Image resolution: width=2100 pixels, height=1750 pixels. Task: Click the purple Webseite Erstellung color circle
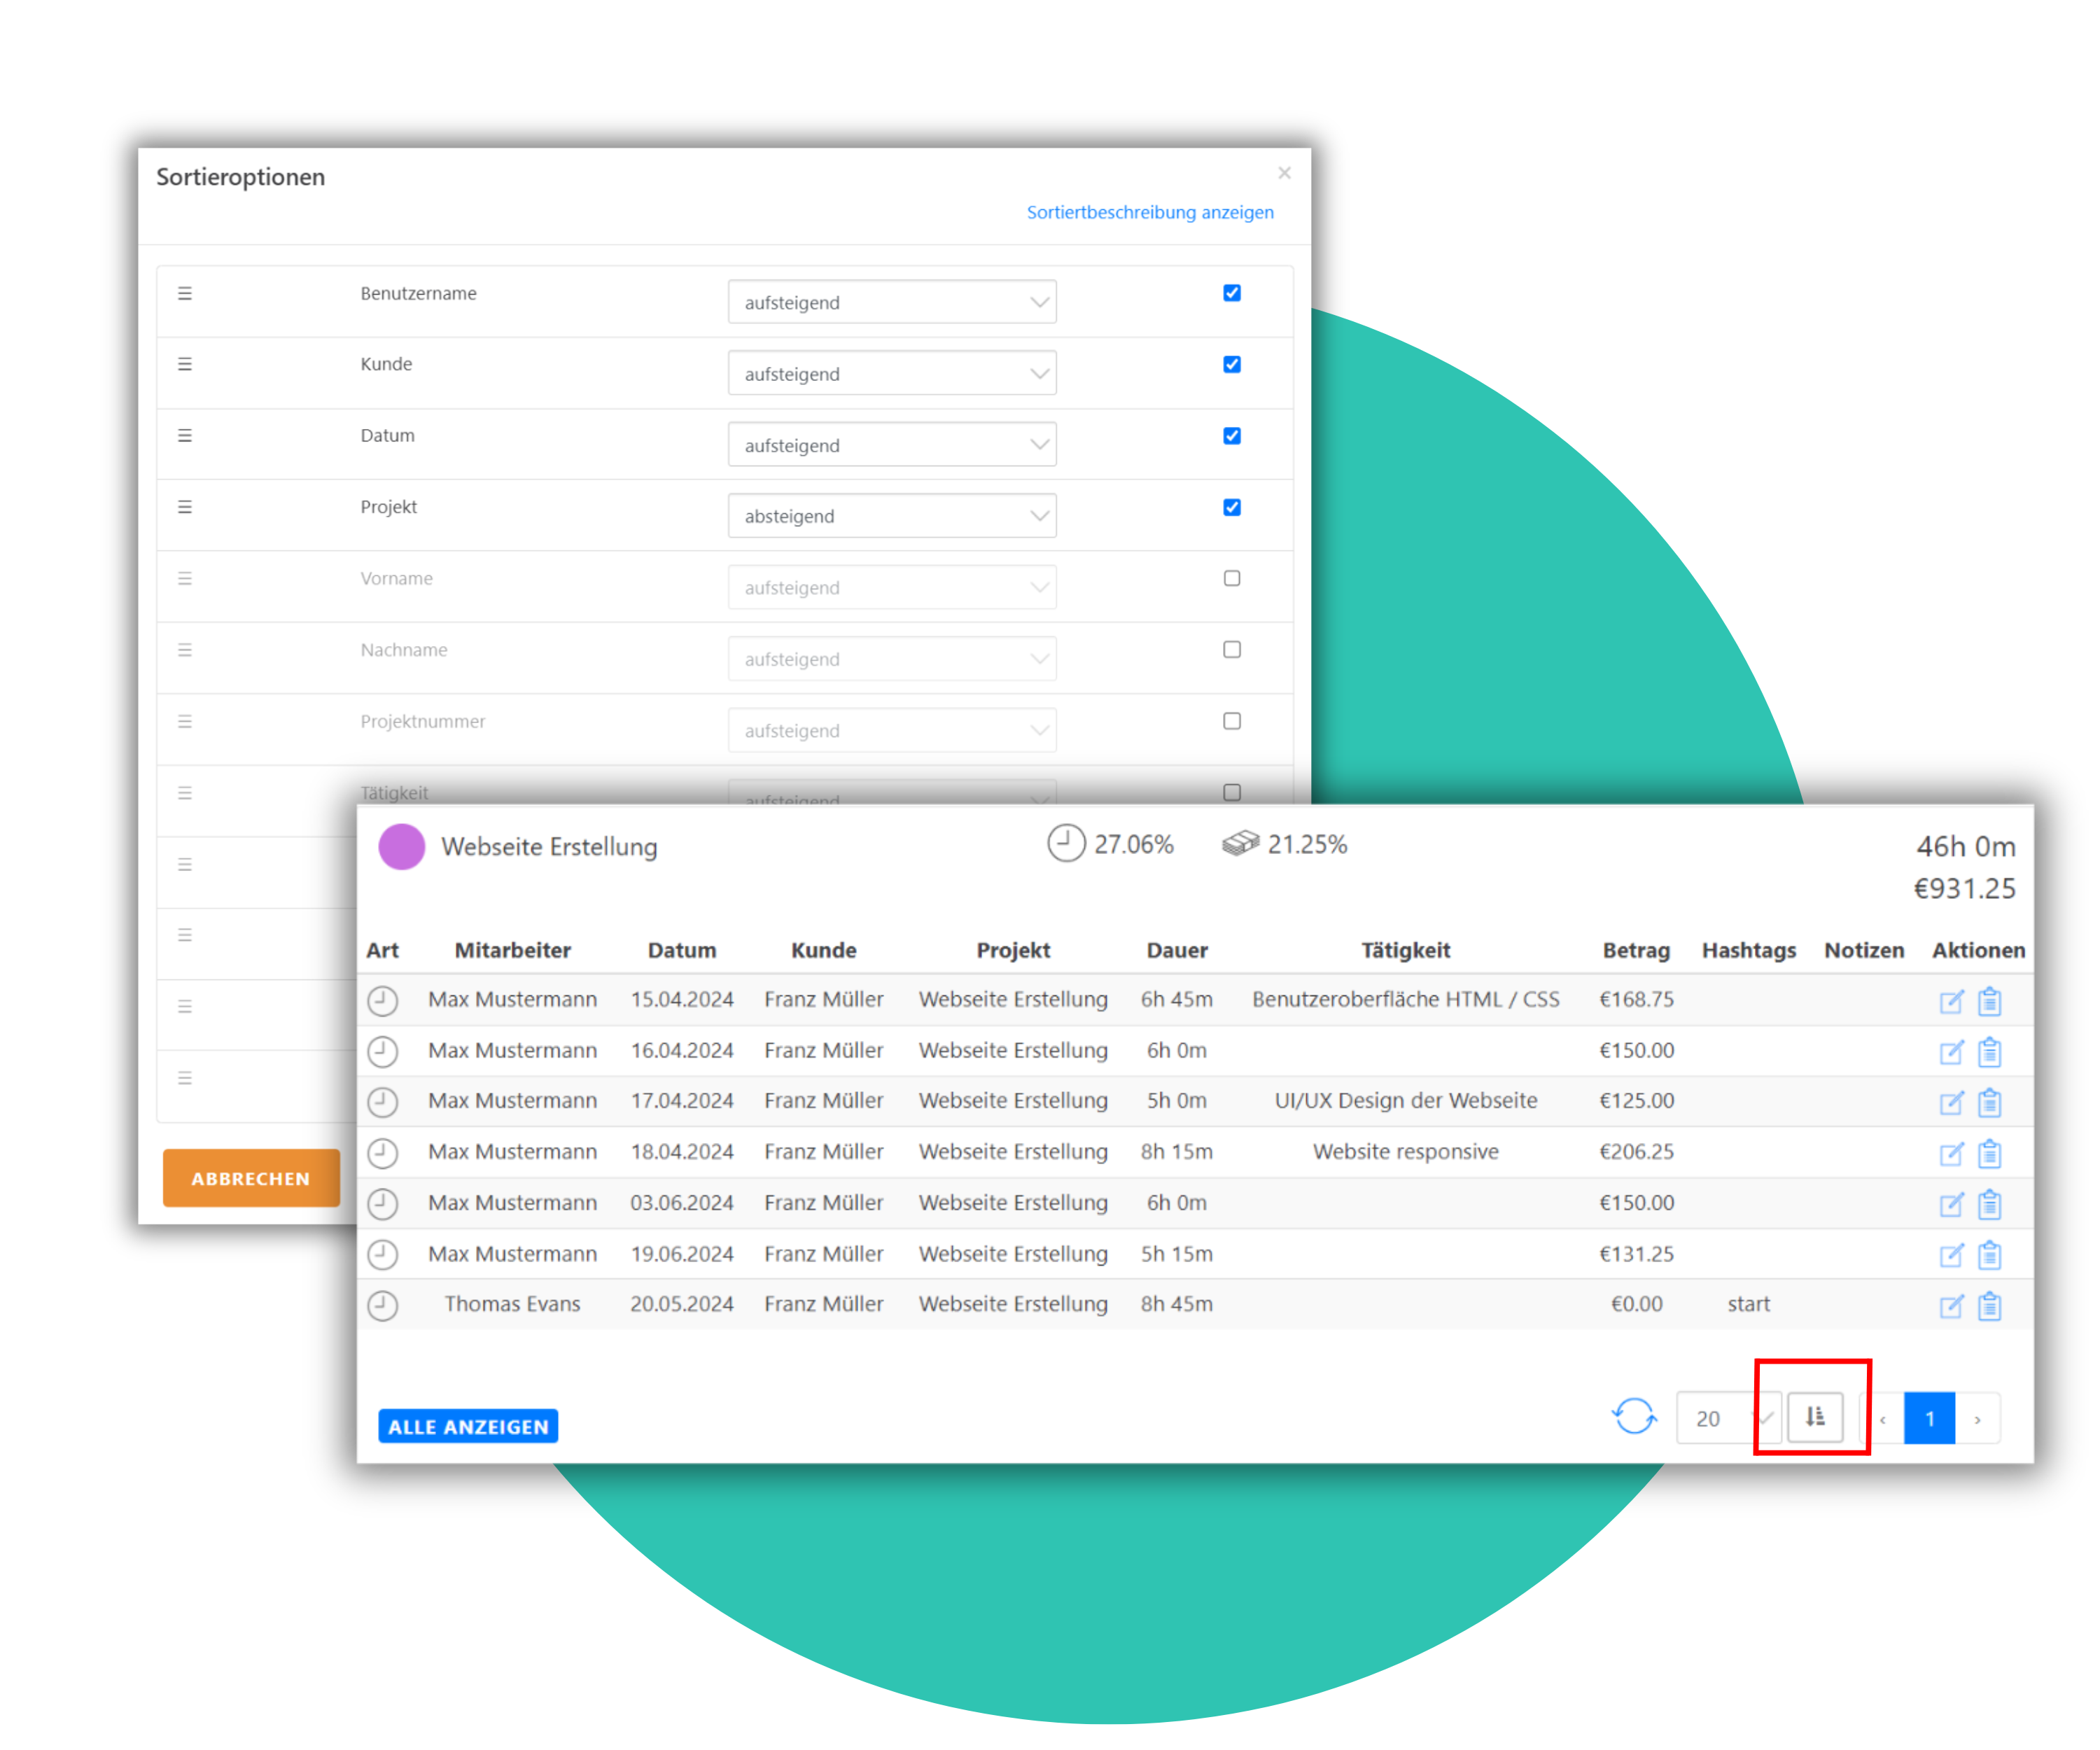pos(402,846)
